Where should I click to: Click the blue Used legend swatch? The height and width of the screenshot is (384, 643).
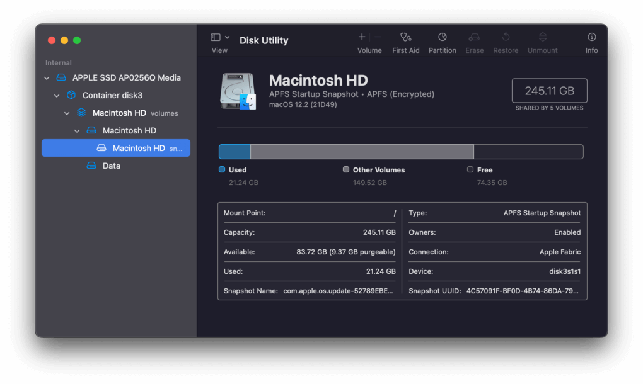[222, 169]
